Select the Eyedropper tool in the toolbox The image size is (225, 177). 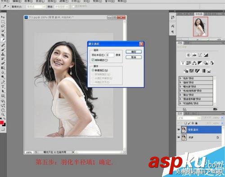(x=3, y=40)
